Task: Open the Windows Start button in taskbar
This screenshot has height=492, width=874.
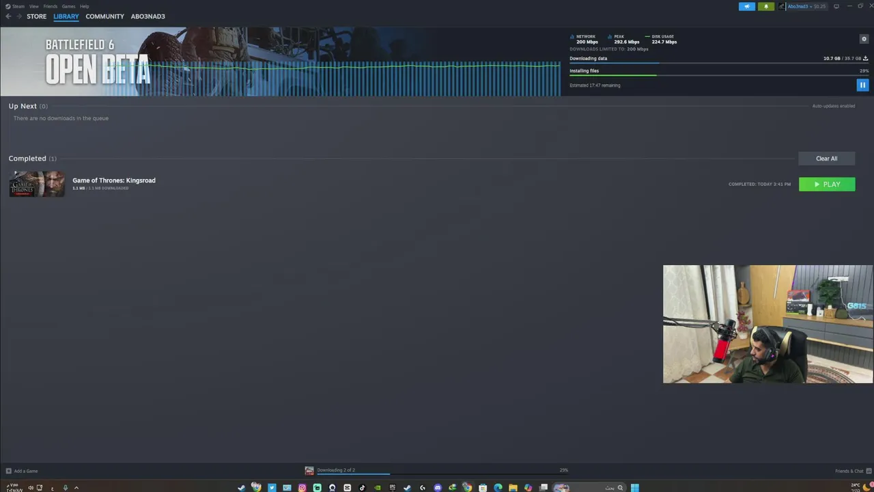Action: click(x=635, y=487)
